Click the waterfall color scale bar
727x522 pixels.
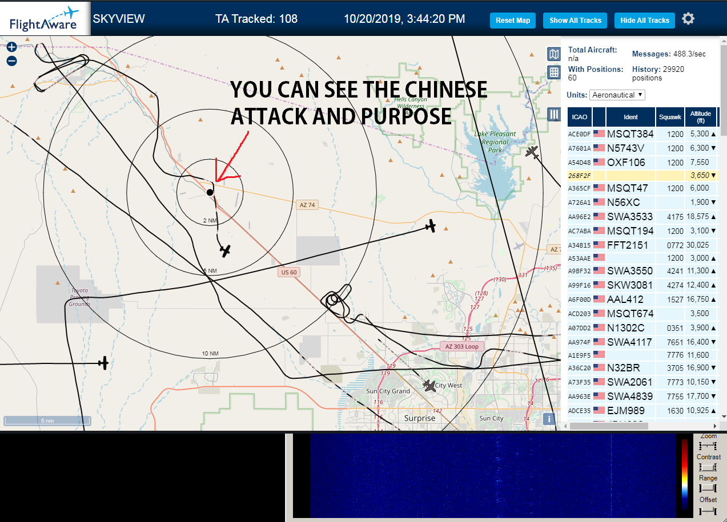[685, 474]
